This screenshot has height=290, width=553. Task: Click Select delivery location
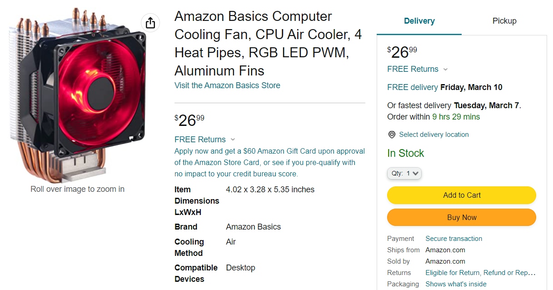click(433, 135)
